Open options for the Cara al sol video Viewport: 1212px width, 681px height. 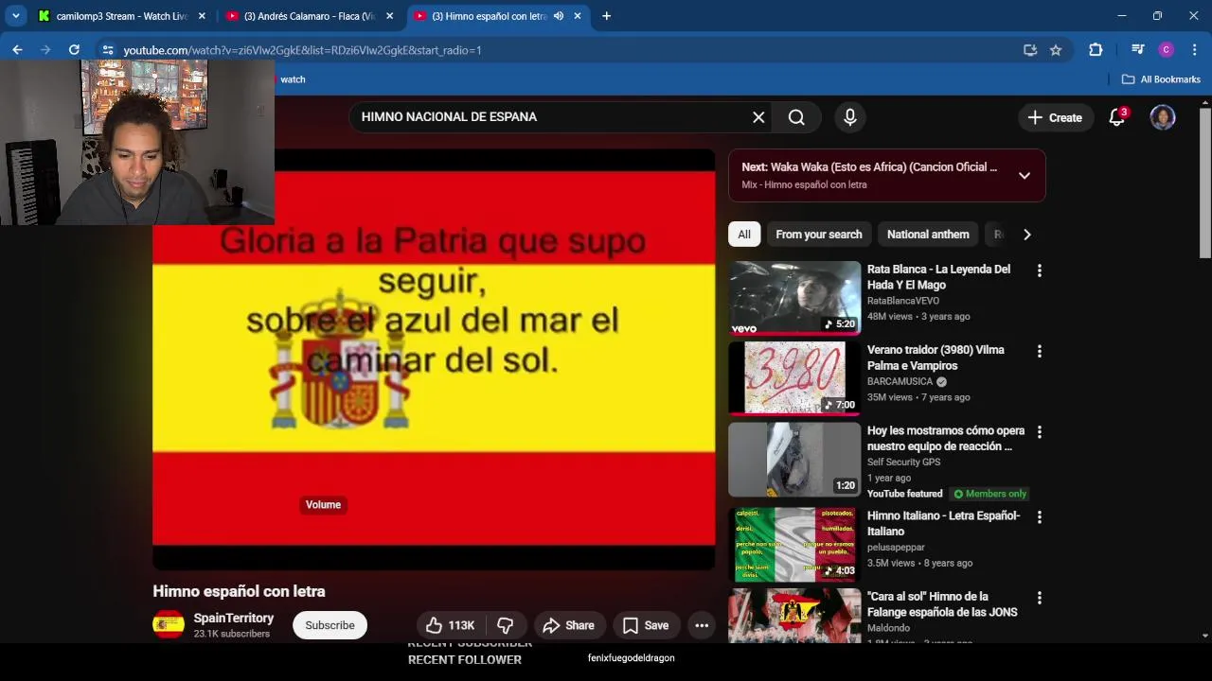coord(1040,598)
